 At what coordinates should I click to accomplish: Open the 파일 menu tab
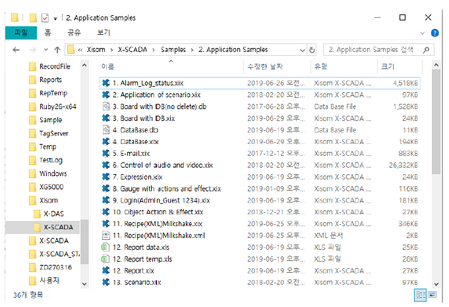click(20, 32)
